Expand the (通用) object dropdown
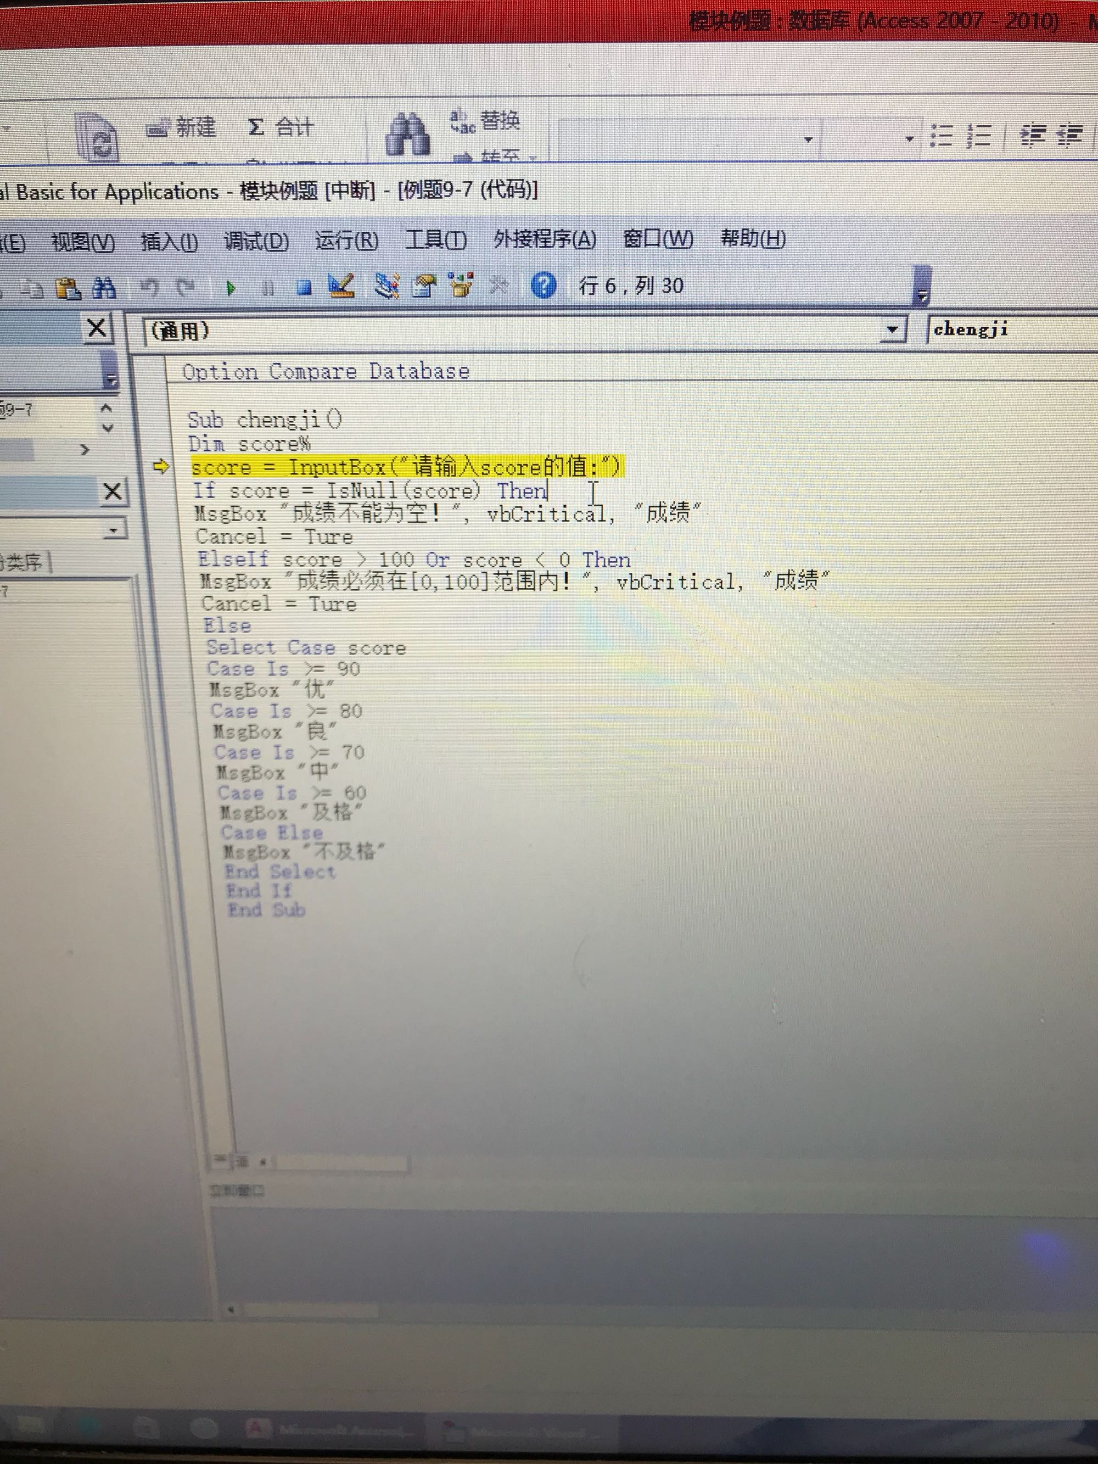 (x=893, y=329)
